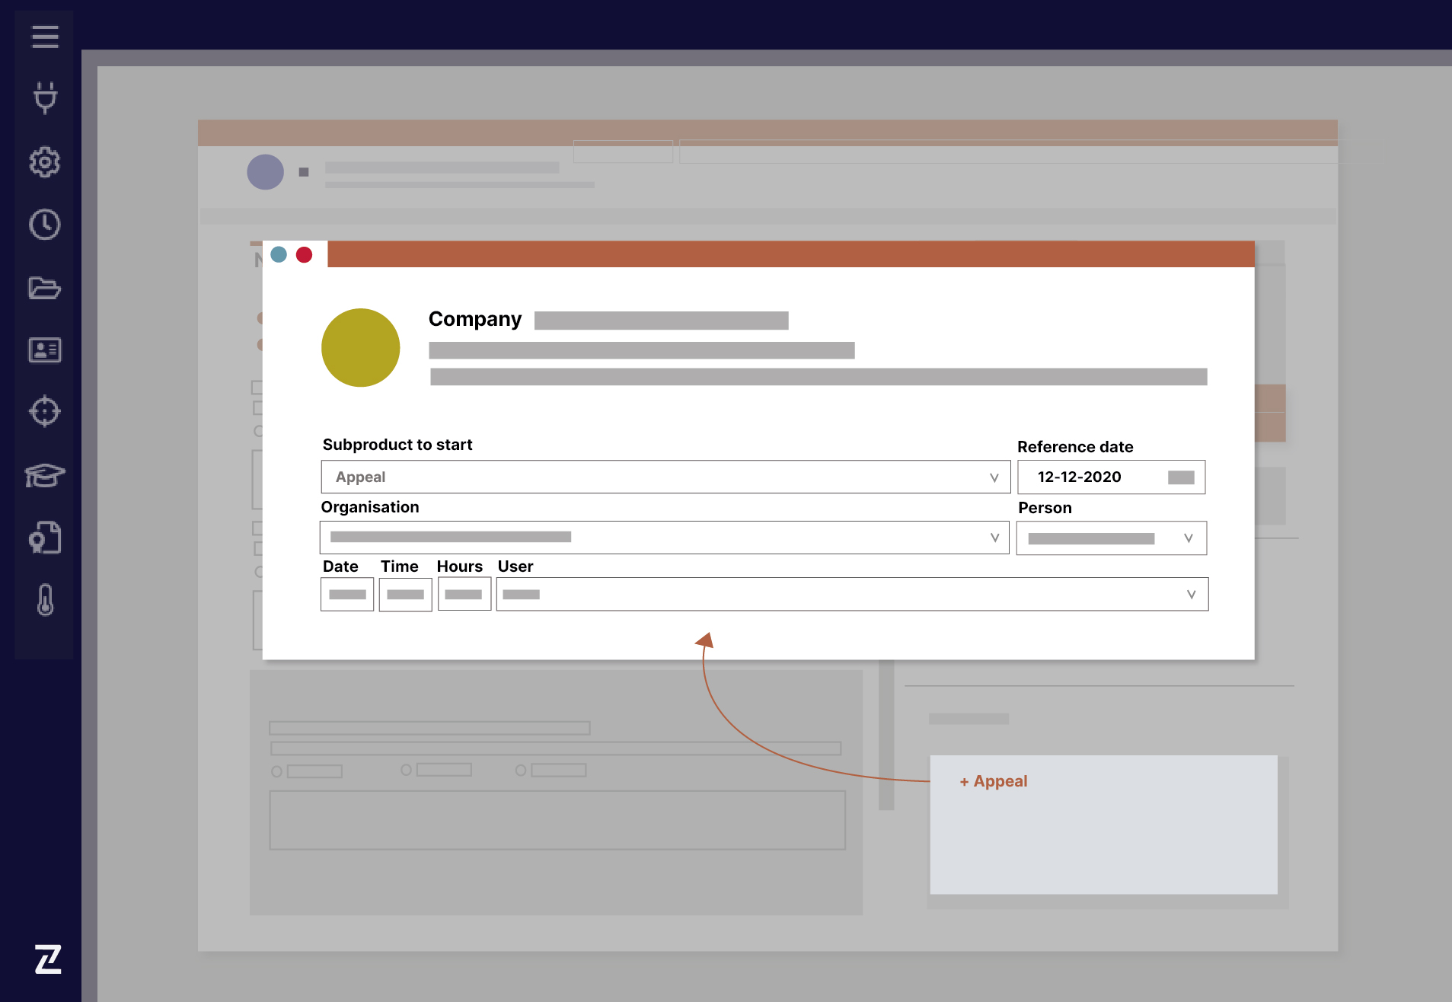Screen dimensions: 1452x1002
Task: Click the Date input field
Action: pyautogui.click(x=347, y=595)
